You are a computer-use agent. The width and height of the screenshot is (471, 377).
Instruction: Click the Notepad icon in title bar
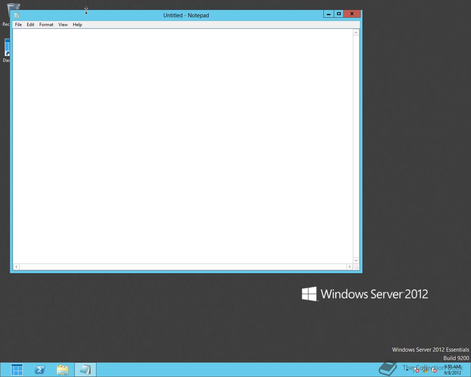tap(17, 15)
